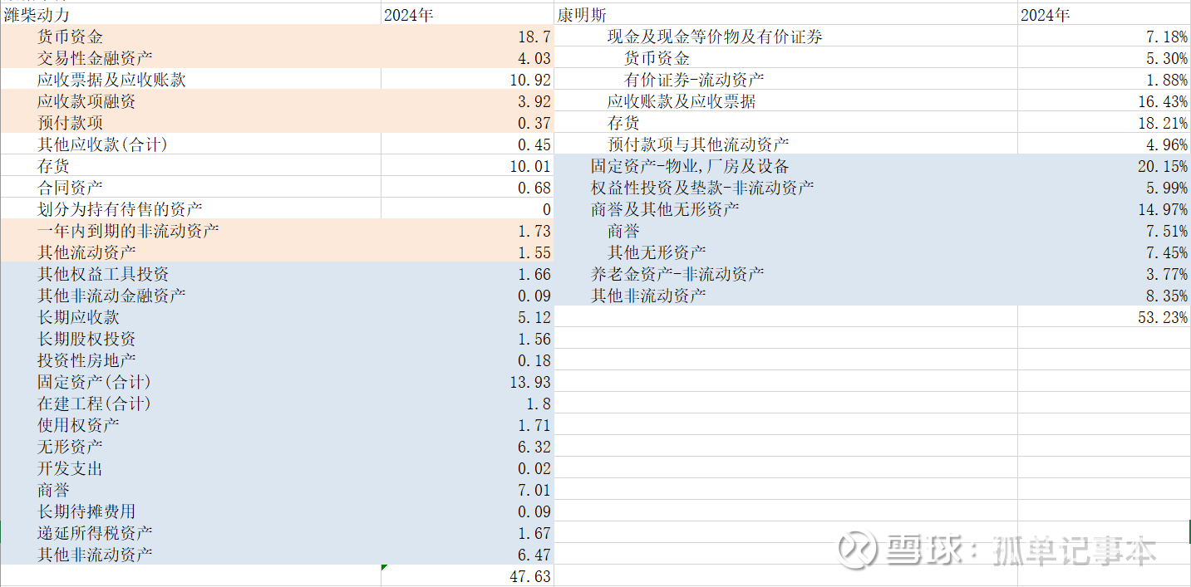This screenshot has width=1191, height=587.
Task: Select the 长期股权投资 cell
Action: pyautogui.click(x=190, y=339)
